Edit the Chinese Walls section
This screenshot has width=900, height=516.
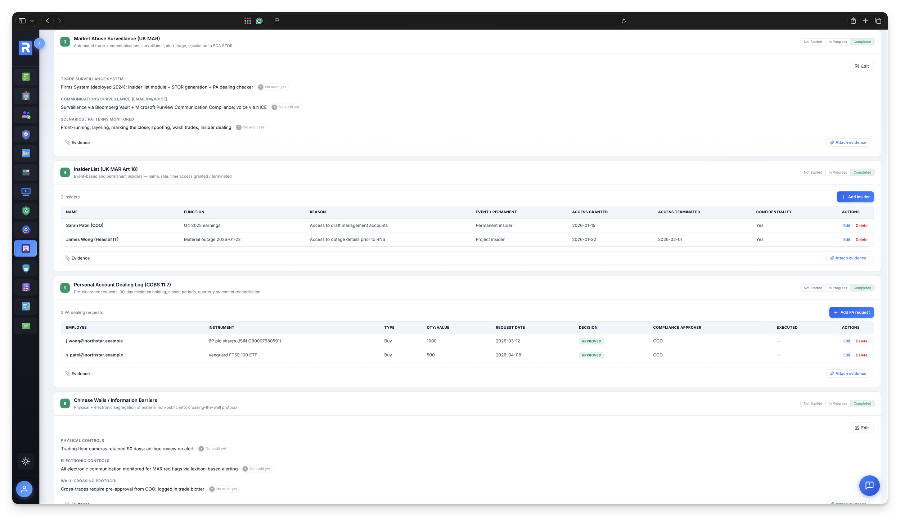point(861,428)
